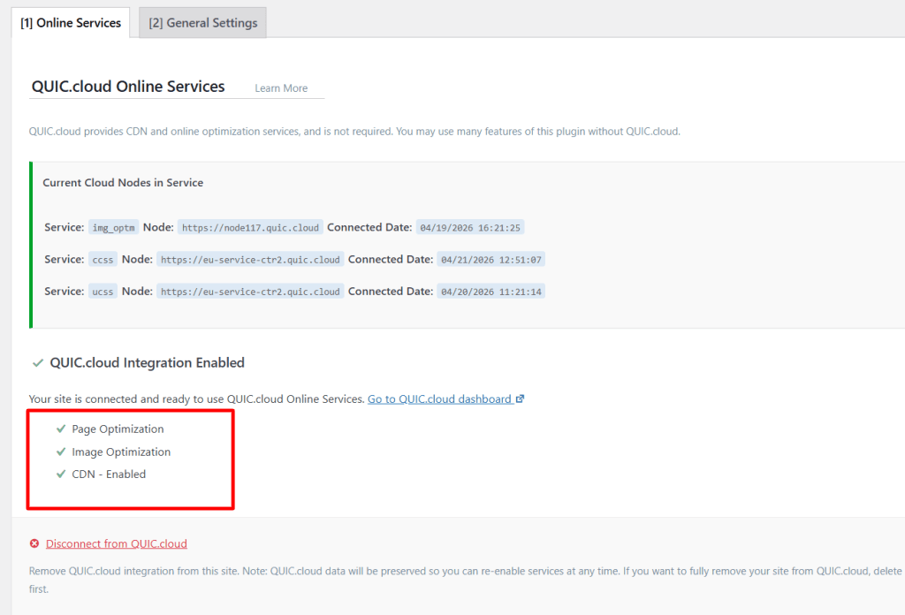Click the red disconnect circle icon
Viewport: 905px width, 615px height.
click(34, 543)
